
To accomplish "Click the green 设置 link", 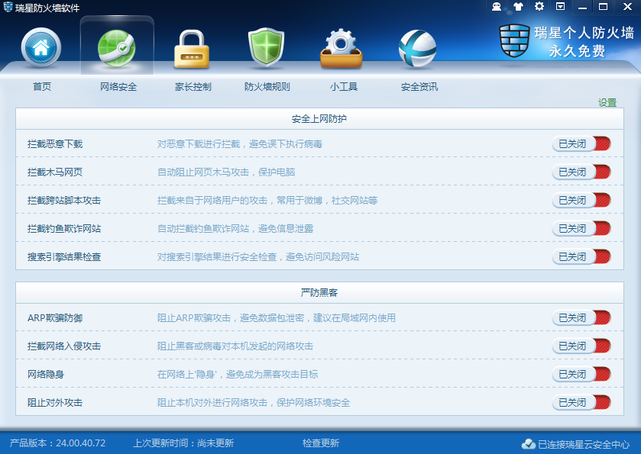I will coord(607,103).
